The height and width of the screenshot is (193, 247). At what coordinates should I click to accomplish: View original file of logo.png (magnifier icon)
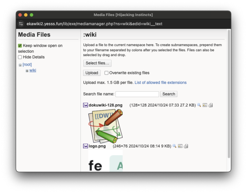(x=174, y=146)
